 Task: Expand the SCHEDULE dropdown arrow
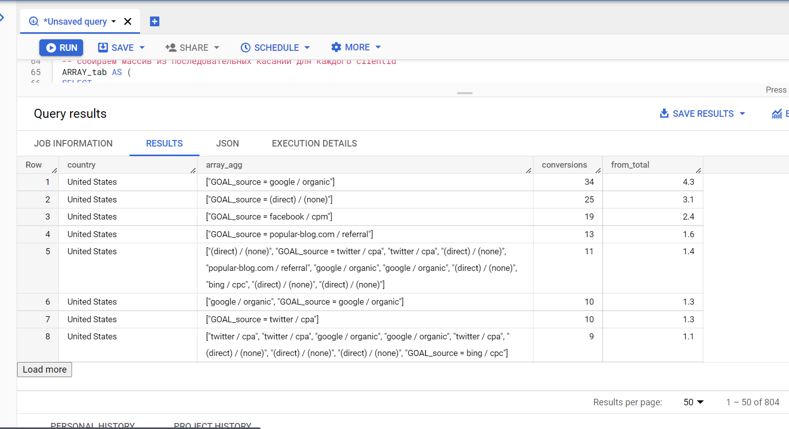coord(307,47)
